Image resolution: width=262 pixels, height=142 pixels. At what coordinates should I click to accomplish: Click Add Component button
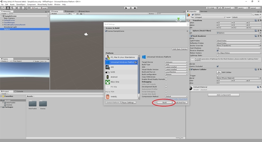click(224, 95)
